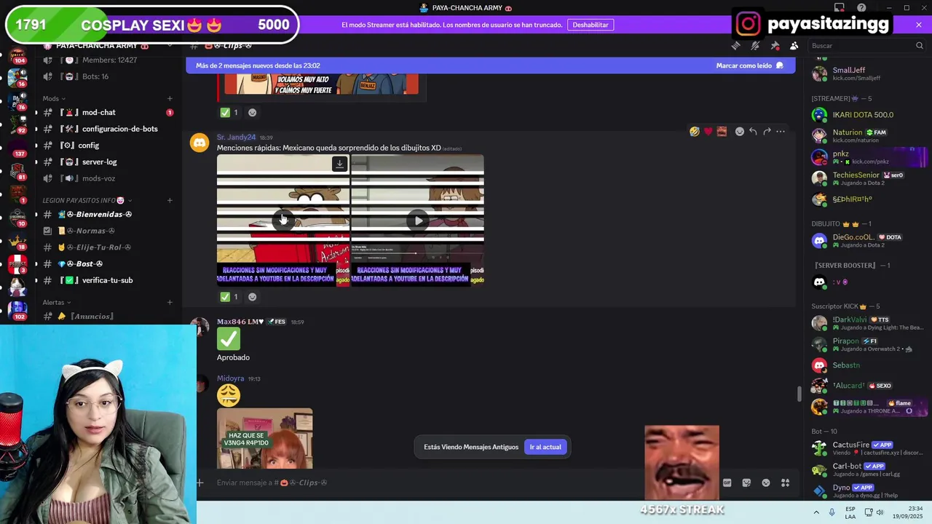The width and height of the screenshot is (932, 524).
Task: Click taskbar microphone icon
Action: click(832, 512)
